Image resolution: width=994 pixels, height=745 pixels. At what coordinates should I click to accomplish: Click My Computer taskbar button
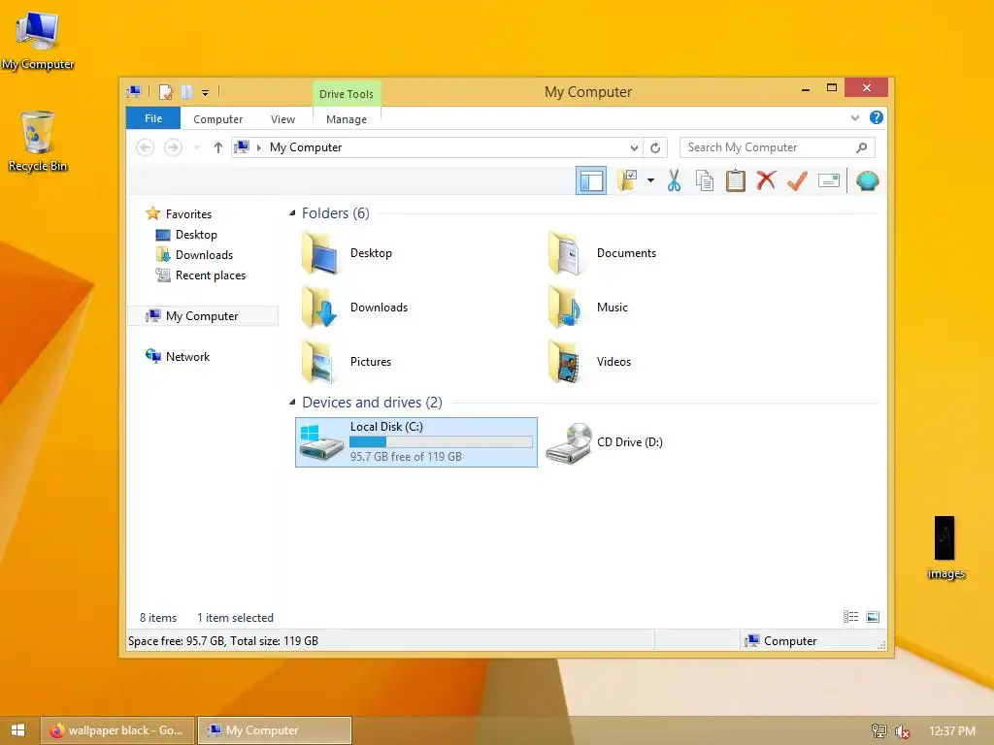pyautogui.click(x=275, y=730)
